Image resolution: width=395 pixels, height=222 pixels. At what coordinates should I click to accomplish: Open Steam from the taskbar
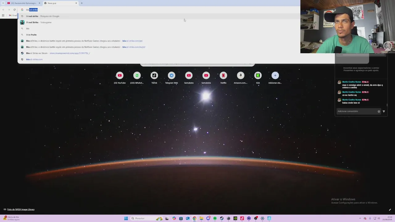coord(222,218)
